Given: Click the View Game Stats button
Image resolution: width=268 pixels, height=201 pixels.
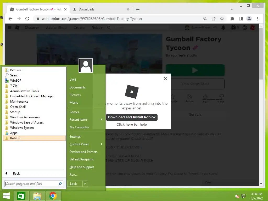Looking at the screenshot, I should [x=195, y=84].
